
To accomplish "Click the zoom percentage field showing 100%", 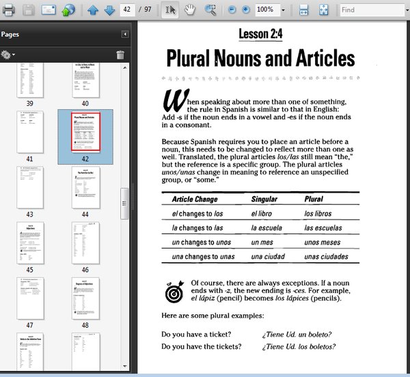I will [x=267, y=10].
